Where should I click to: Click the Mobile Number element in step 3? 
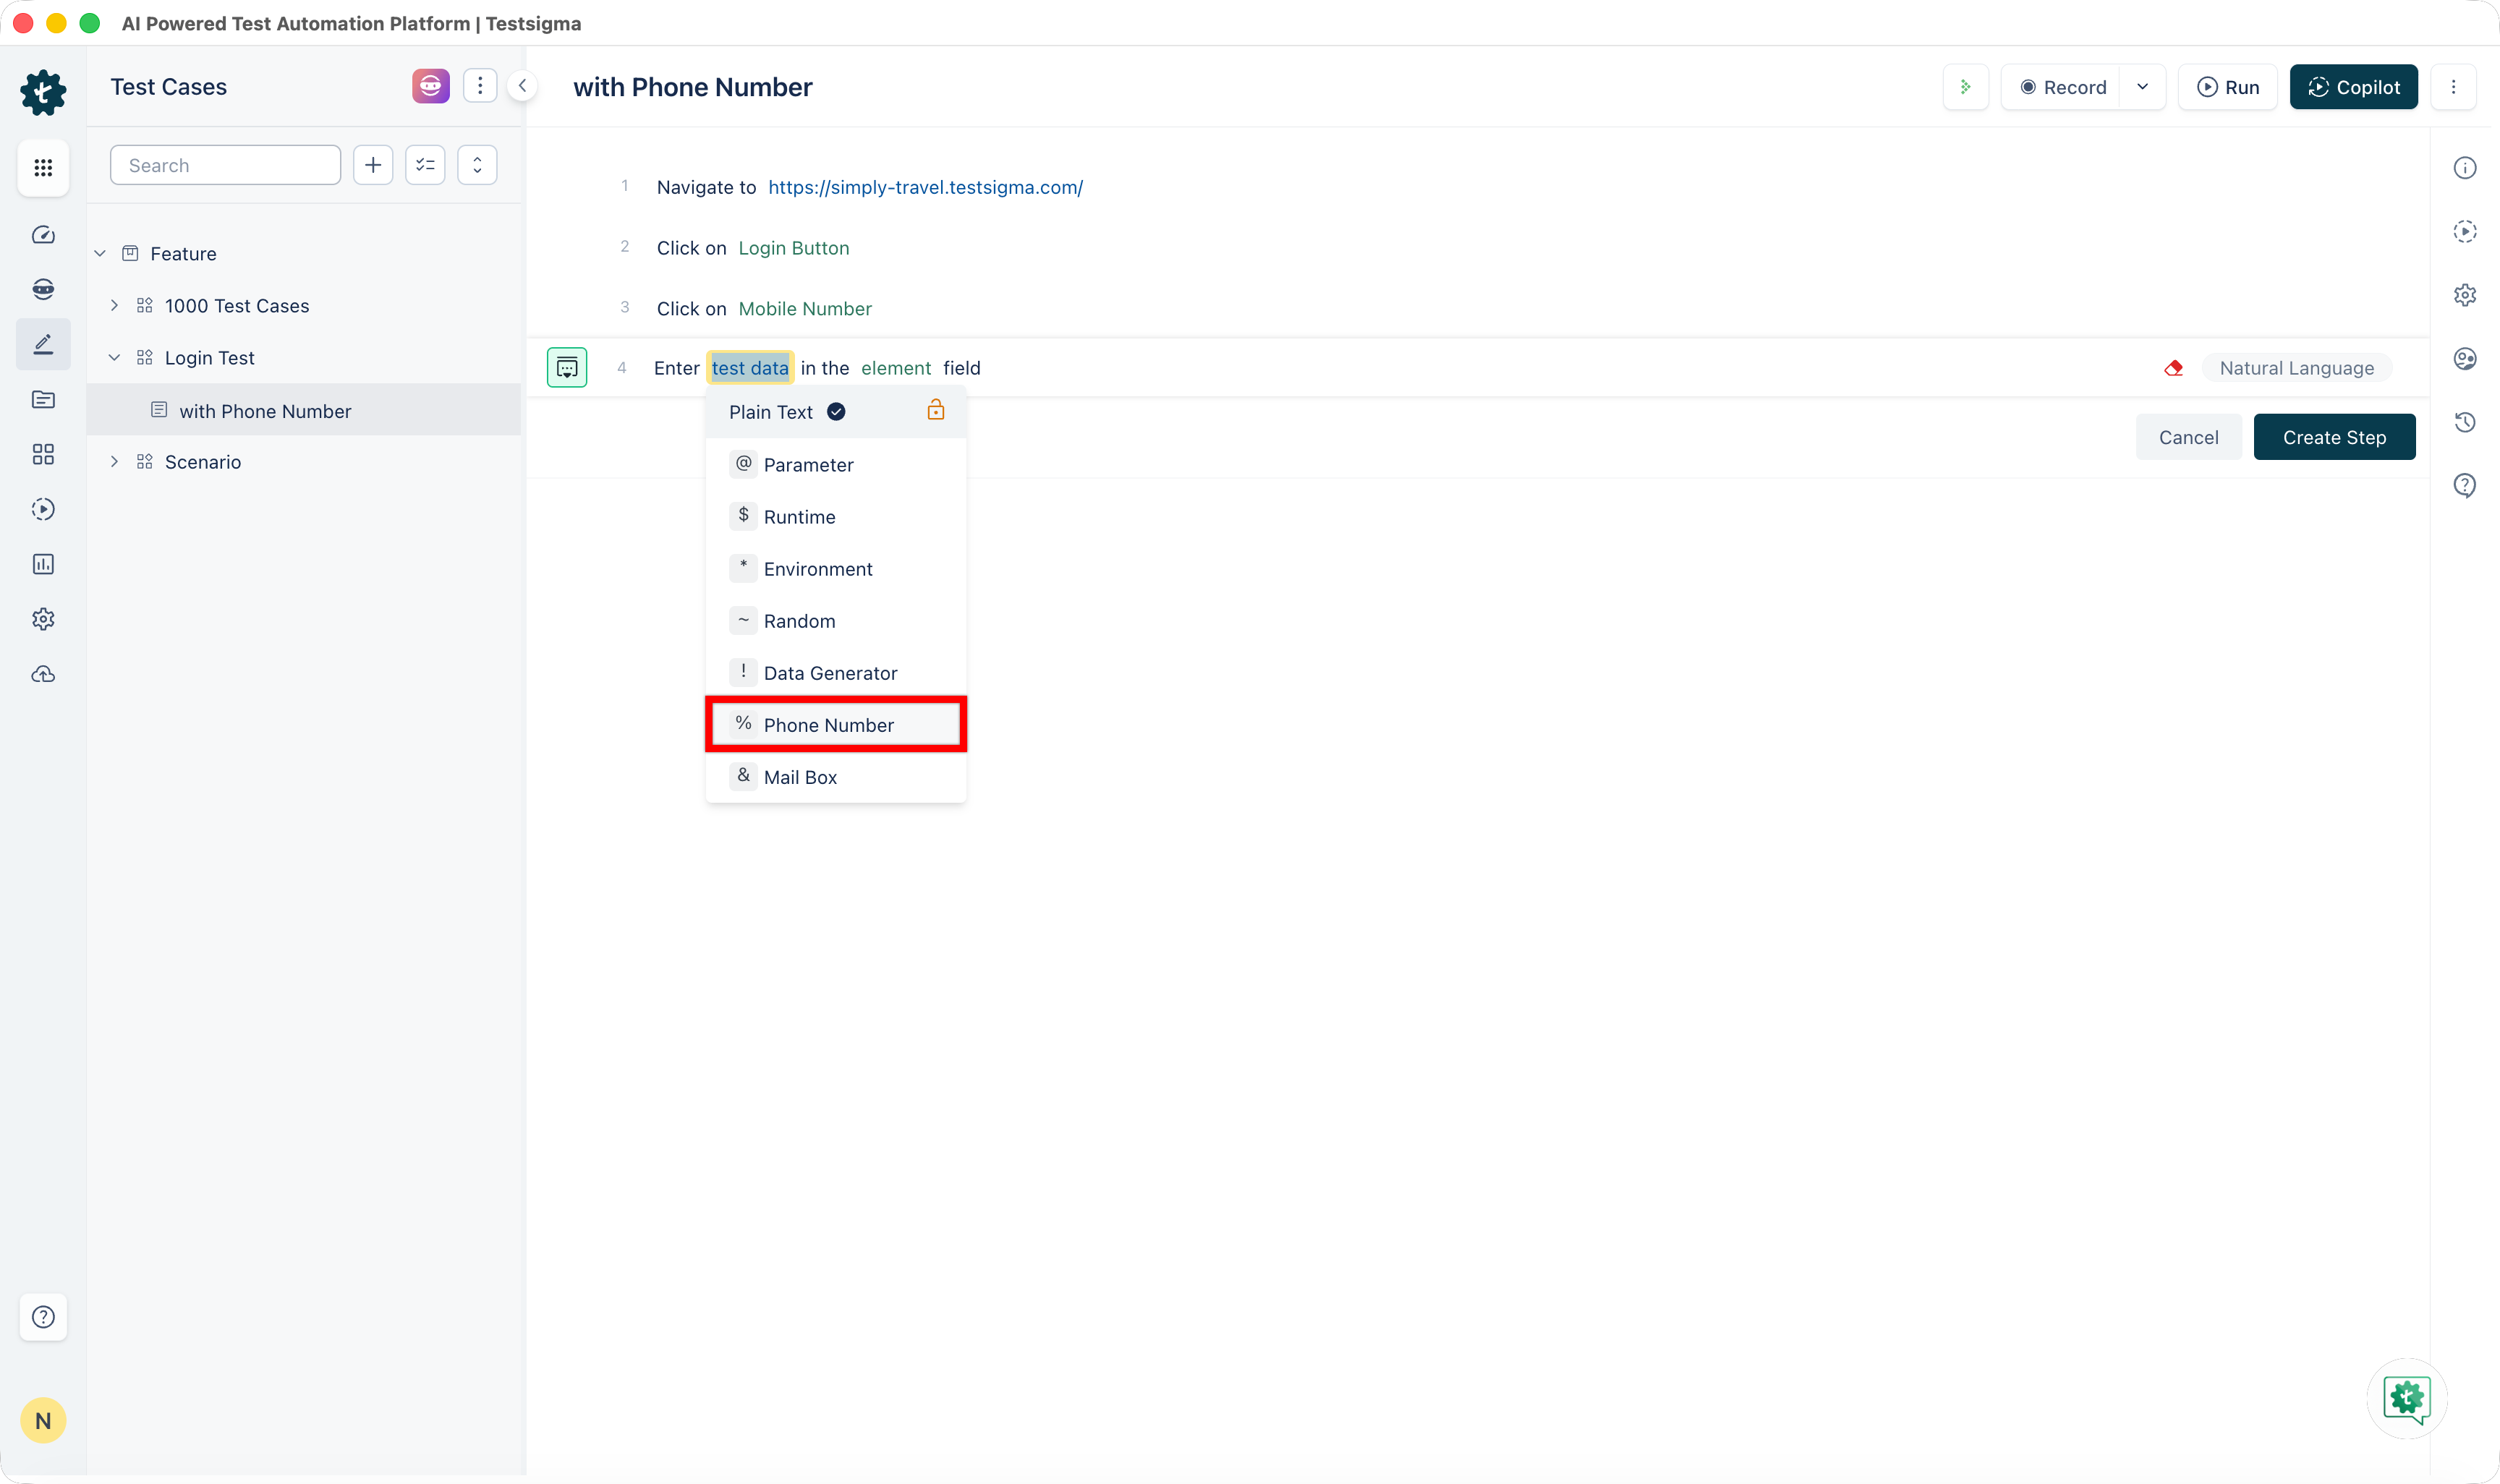[x=805, y=309]
